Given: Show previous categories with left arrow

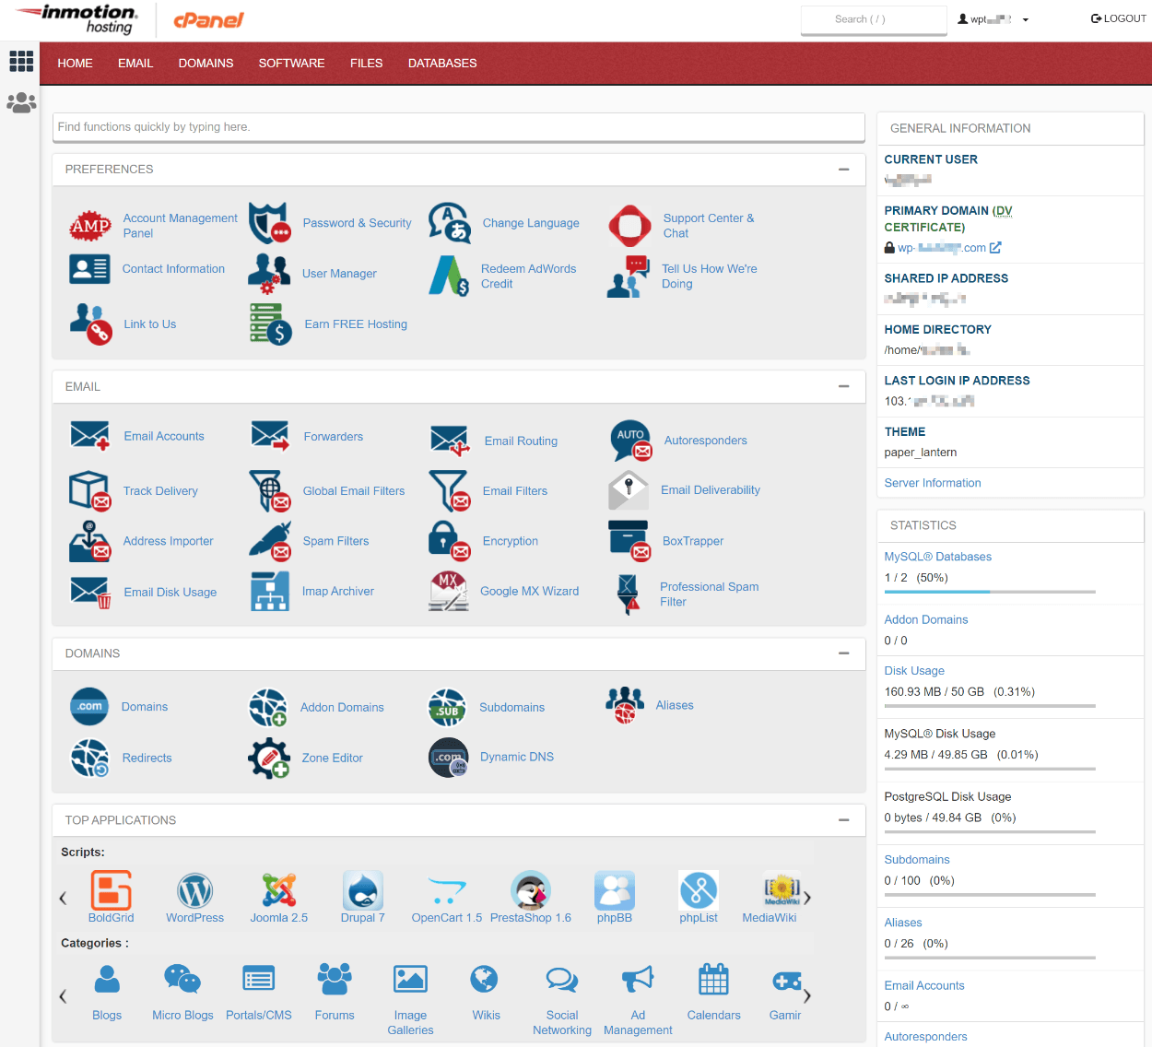Looking at the screenshot, I should click(x=63, y=995).
